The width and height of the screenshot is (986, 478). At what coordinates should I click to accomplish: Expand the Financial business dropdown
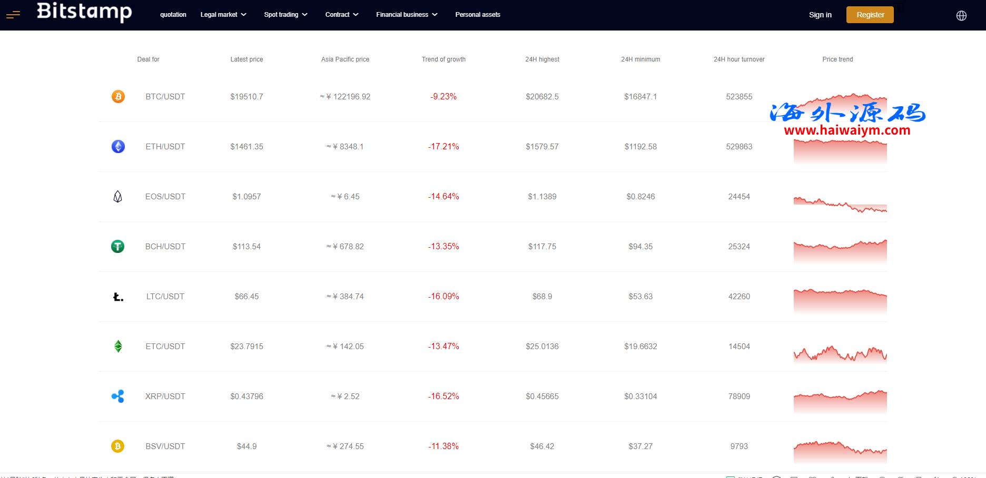(407, 15)
